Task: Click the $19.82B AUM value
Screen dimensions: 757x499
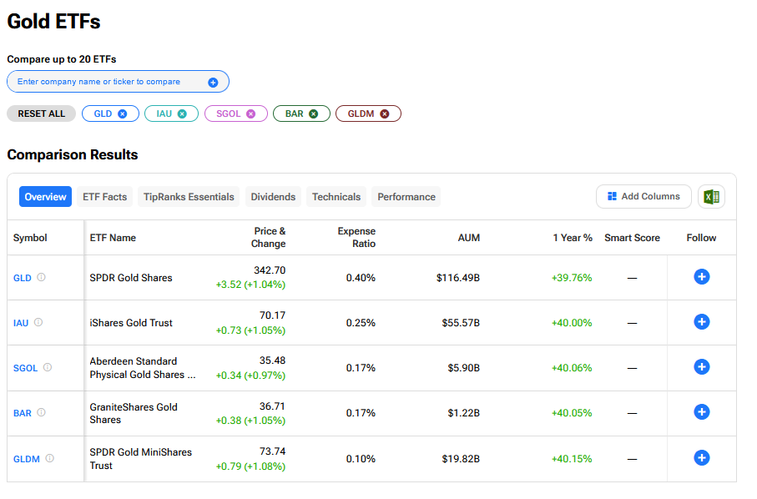Action: [x=461, y=459]
